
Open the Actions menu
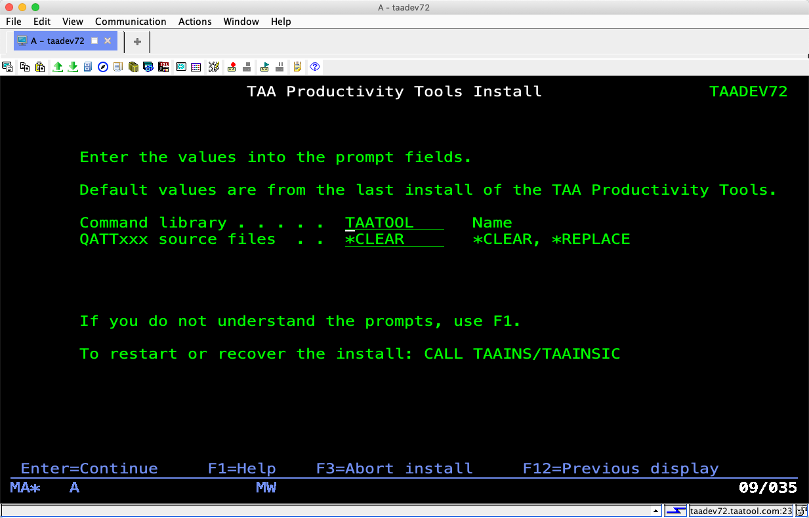(195, 22)
